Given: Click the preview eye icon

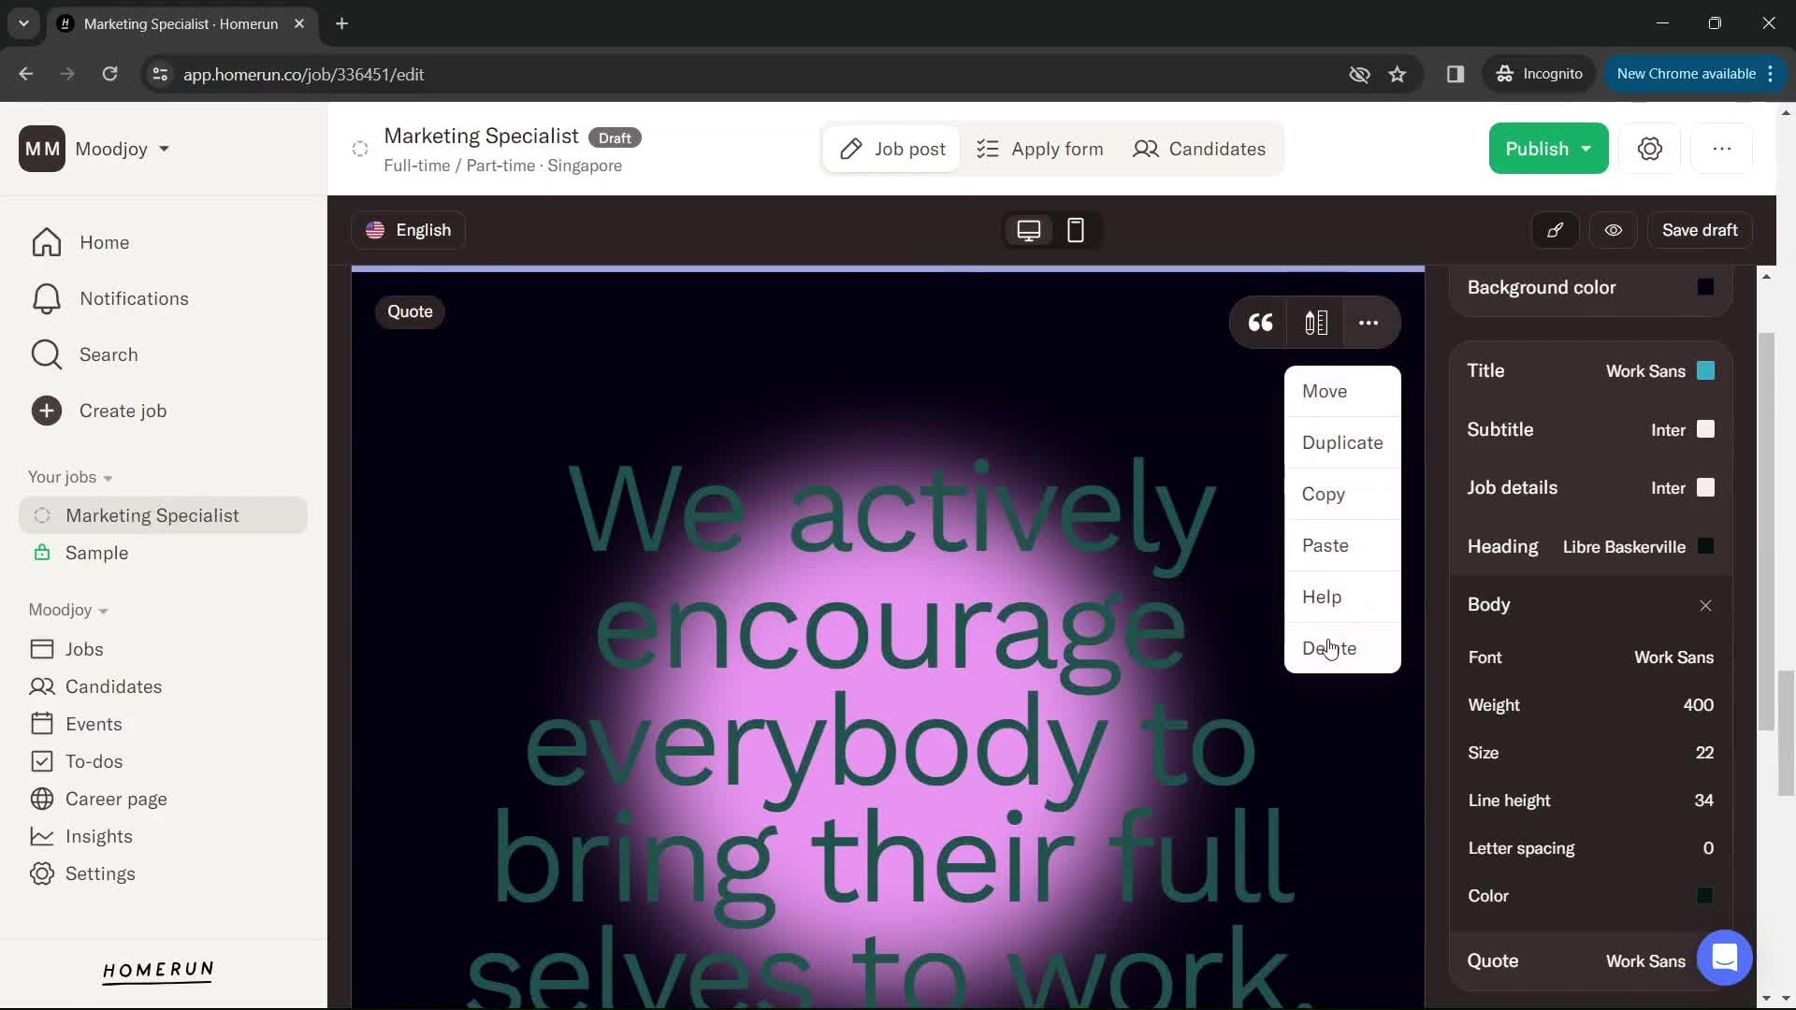Looking at the screenshot, I should [1615, 229].
